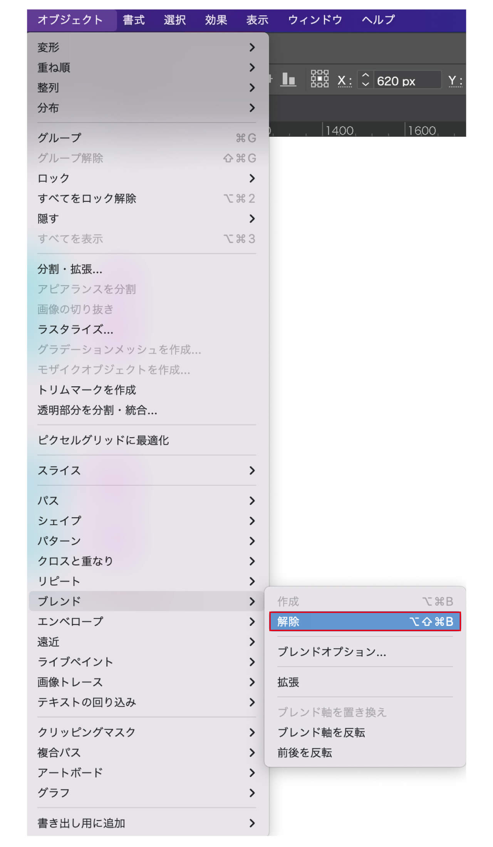The height and width of the screenshot is (847, 493).
Task: Expand the 遠近 submenu
Action: (146, 642)
